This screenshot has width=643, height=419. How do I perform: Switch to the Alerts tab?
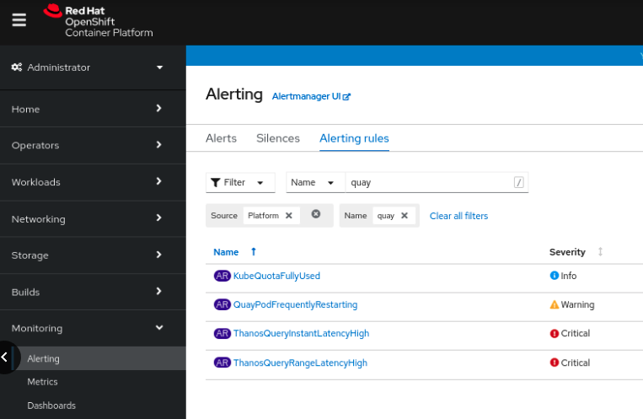click(221, 138)
